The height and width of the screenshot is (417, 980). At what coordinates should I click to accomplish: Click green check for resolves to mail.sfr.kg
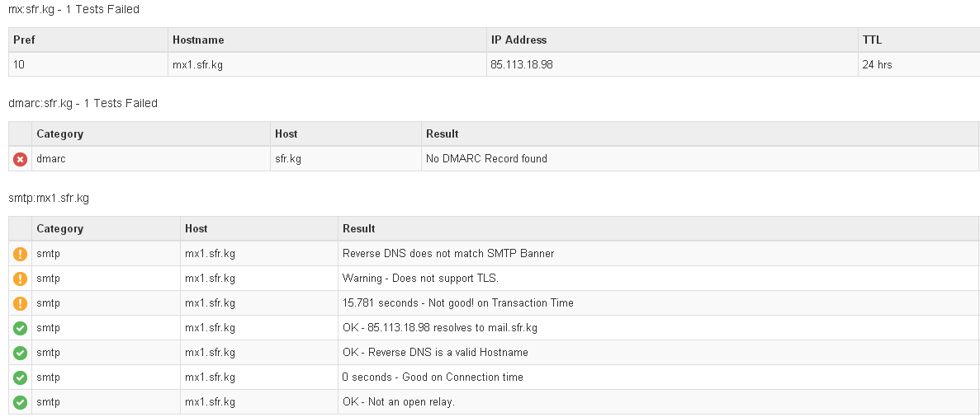[20, 328]
